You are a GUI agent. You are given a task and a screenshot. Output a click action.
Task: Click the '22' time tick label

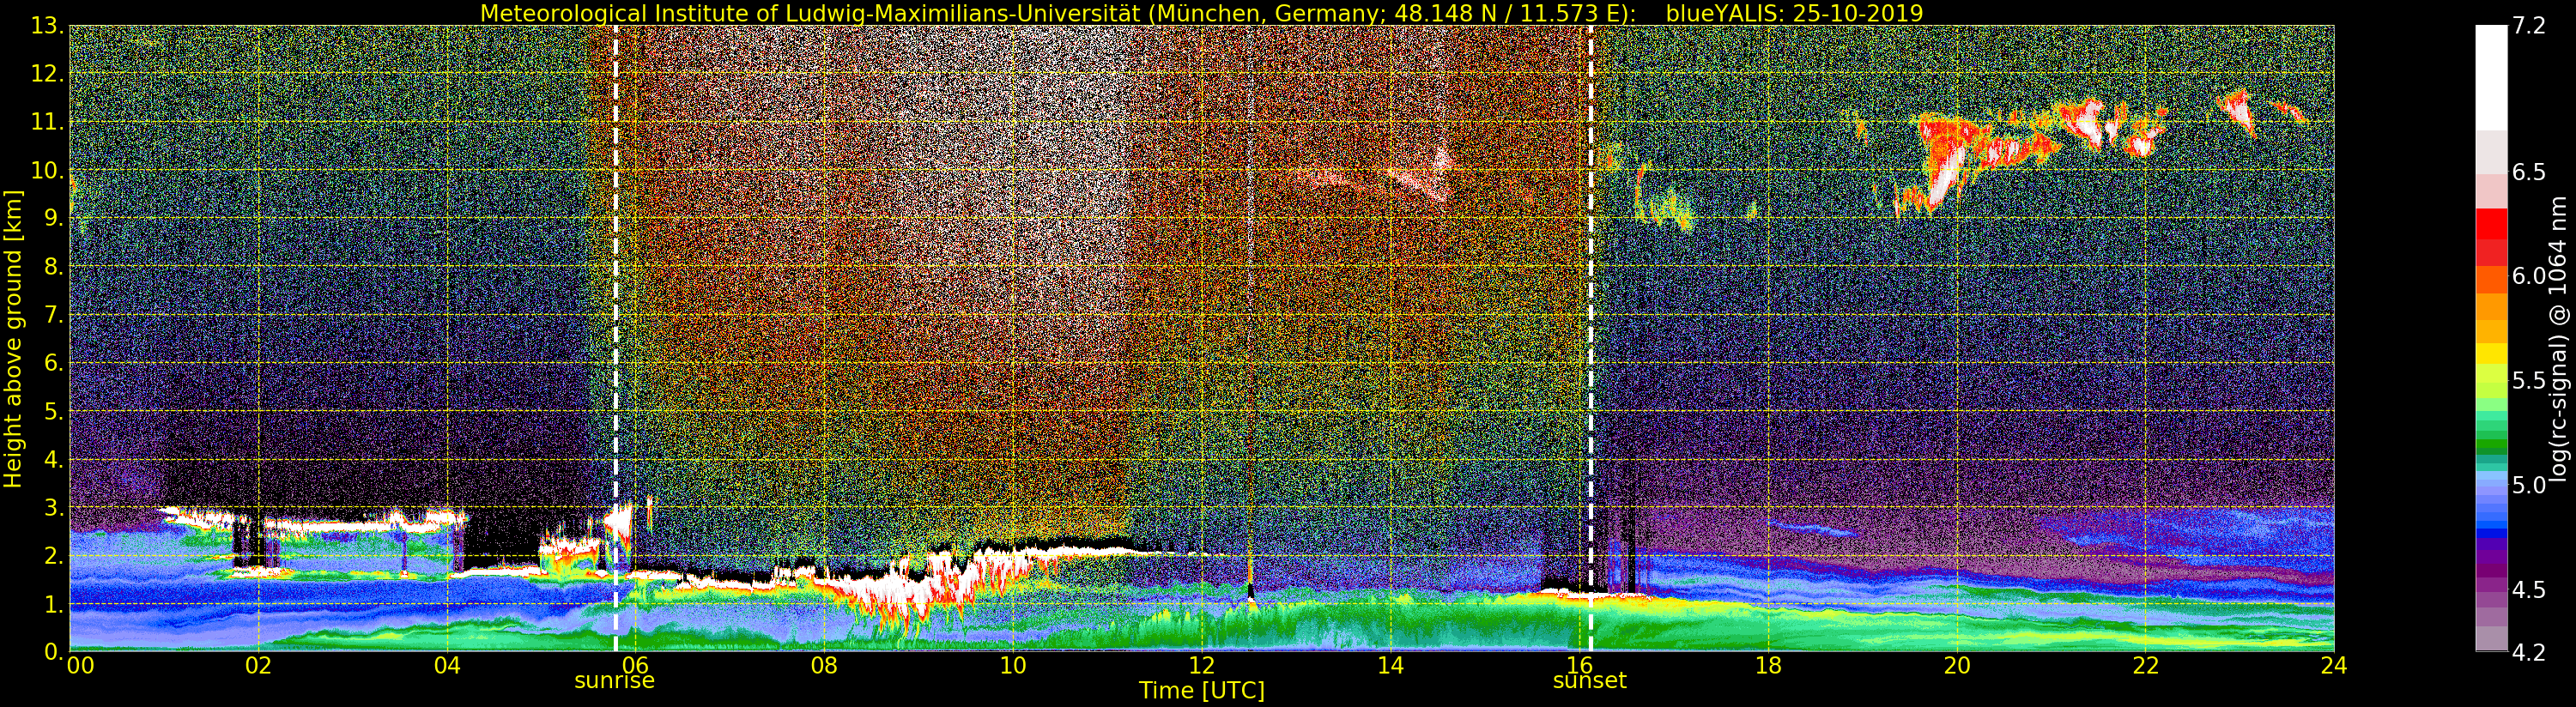pyautogui.click(x=2146, y=666)
